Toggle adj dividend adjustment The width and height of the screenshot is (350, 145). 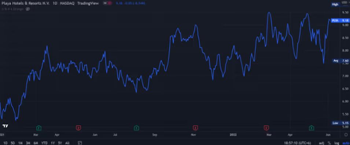click(321, 143)
